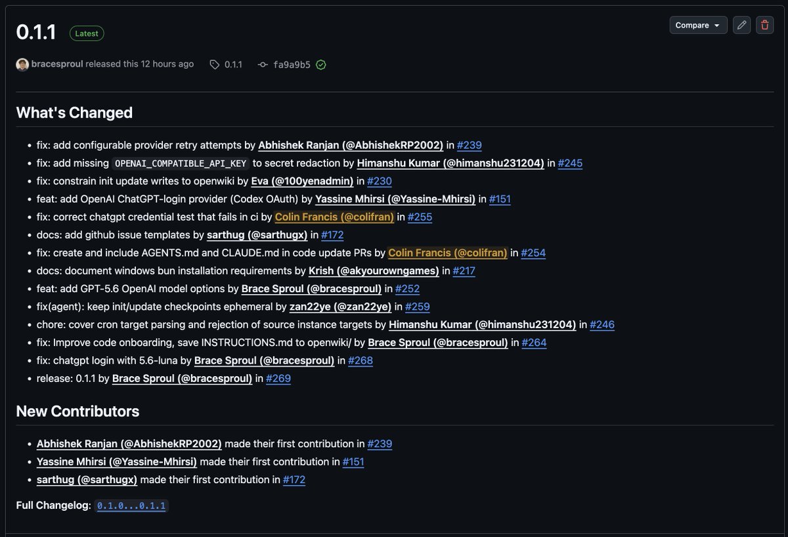Image resolution: width=788 pixels, height=537 pixels.
Task: Click highlighted Colin Francis link for #254
Action: click(448, 253)
